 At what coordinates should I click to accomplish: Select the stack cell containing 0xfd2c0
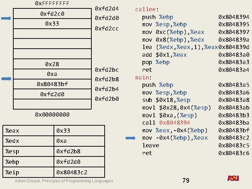(x=52, y=14)
